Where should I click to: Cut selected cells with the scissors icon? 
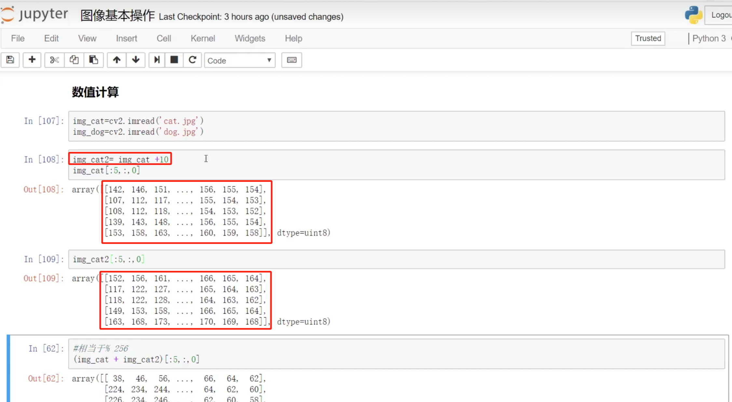[54, 60]
